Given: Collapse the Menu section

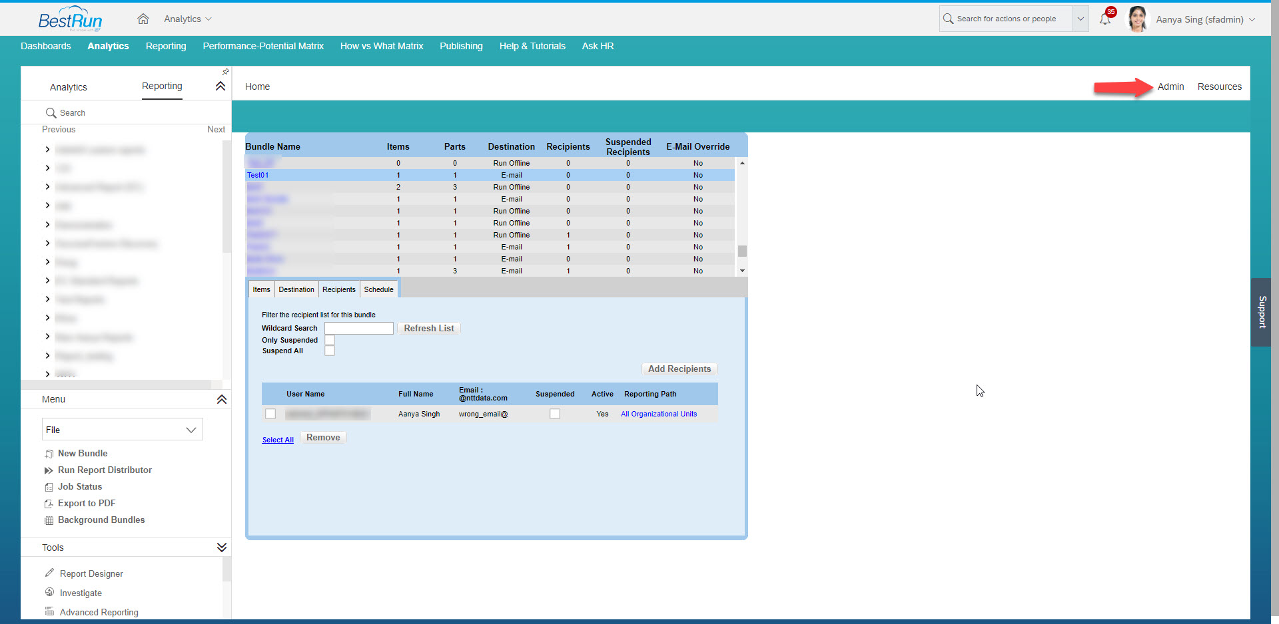Looking at the screenshot, I should tap(222, 399).
